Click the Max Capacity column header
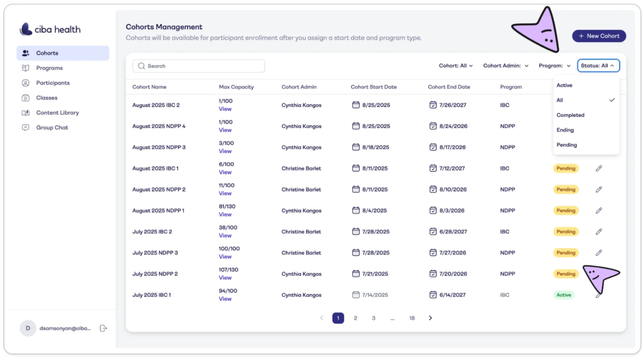This screenshot has height=357, width=644. coord(236,87)
